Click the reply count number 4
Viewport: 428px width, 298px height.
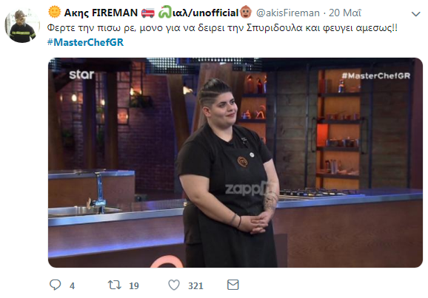(72, 285)
